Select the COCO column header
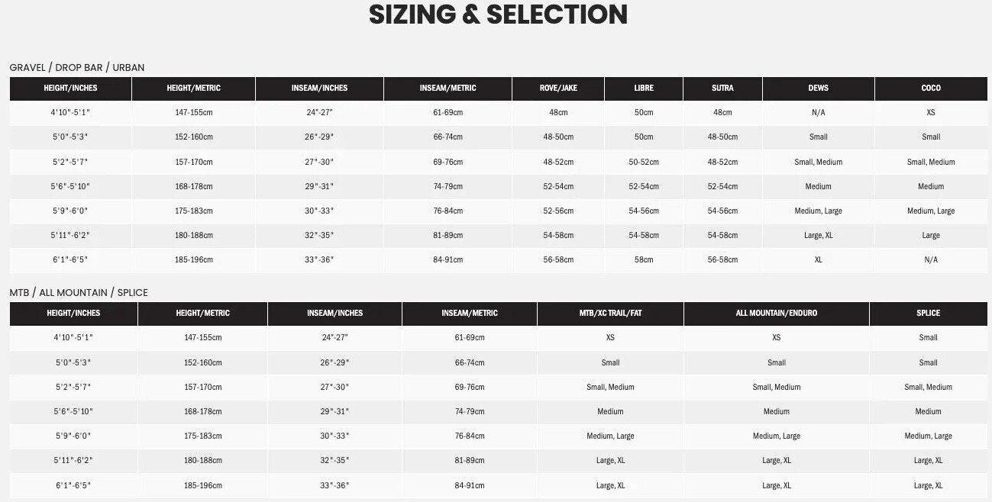Screen dimensions: 992x502 coord(931,88)
